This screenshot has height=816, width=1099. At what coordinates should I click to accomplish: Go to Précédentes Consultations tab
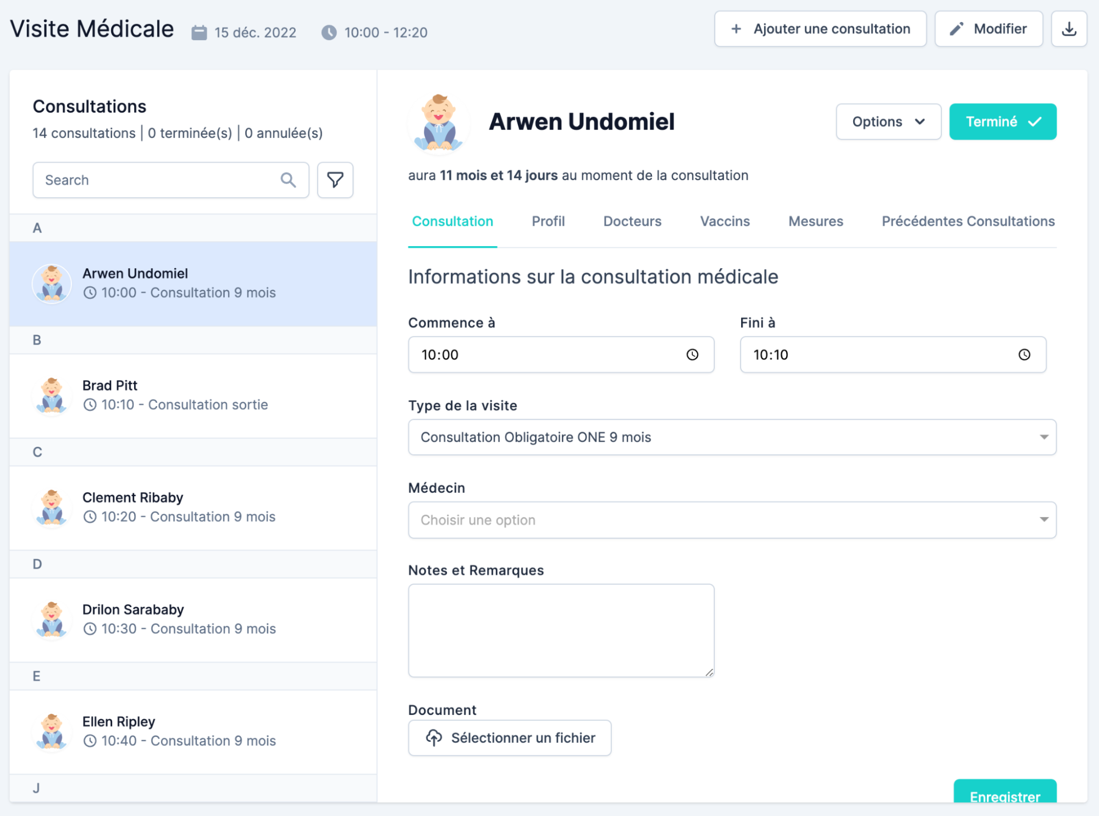(968, 221)
